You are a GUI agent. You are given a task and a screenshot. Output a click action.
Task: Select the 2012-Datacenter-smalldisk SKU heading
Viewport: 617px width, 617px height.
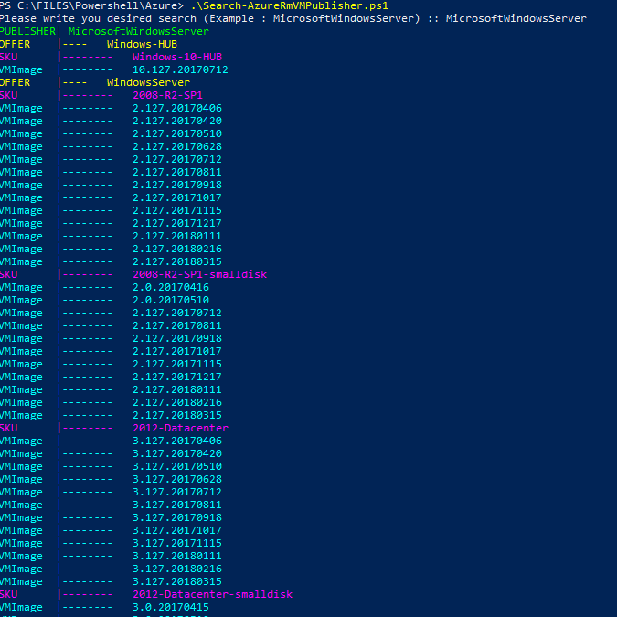(x=212, y=594)
